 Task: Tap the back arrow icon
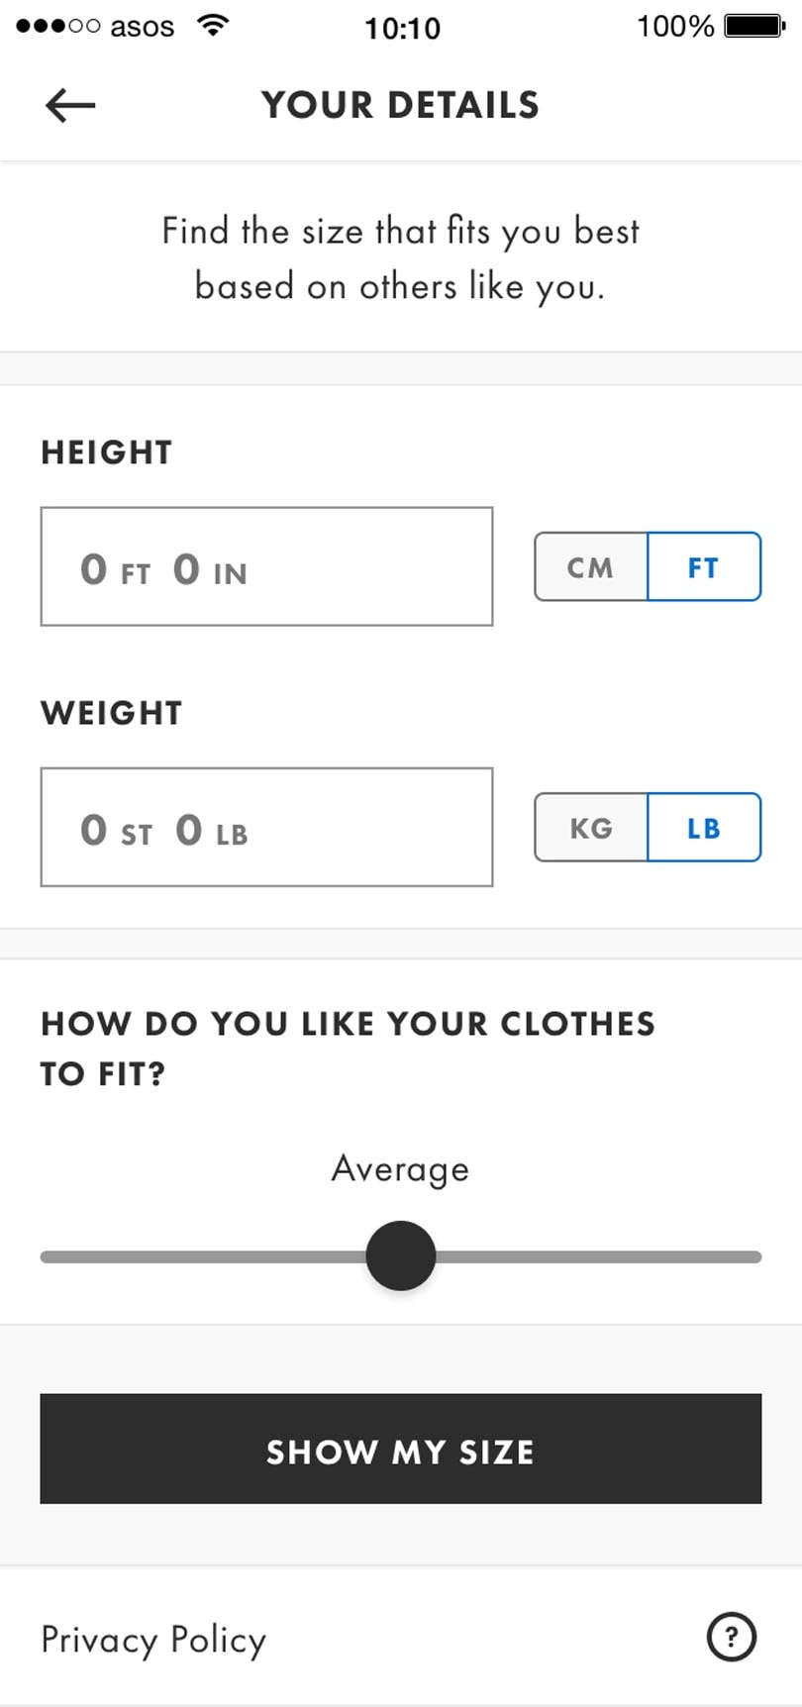[x=70, y=105]
